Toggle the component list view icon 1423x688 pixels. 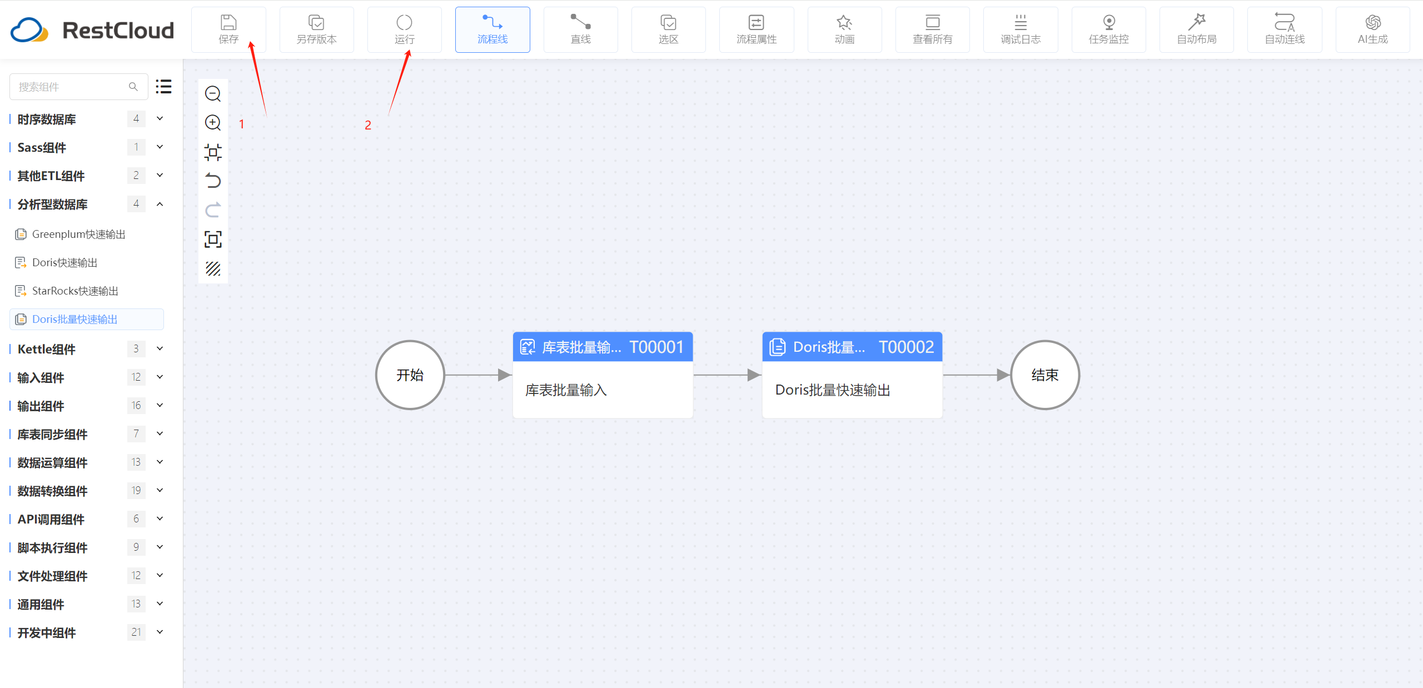(163, 87)
